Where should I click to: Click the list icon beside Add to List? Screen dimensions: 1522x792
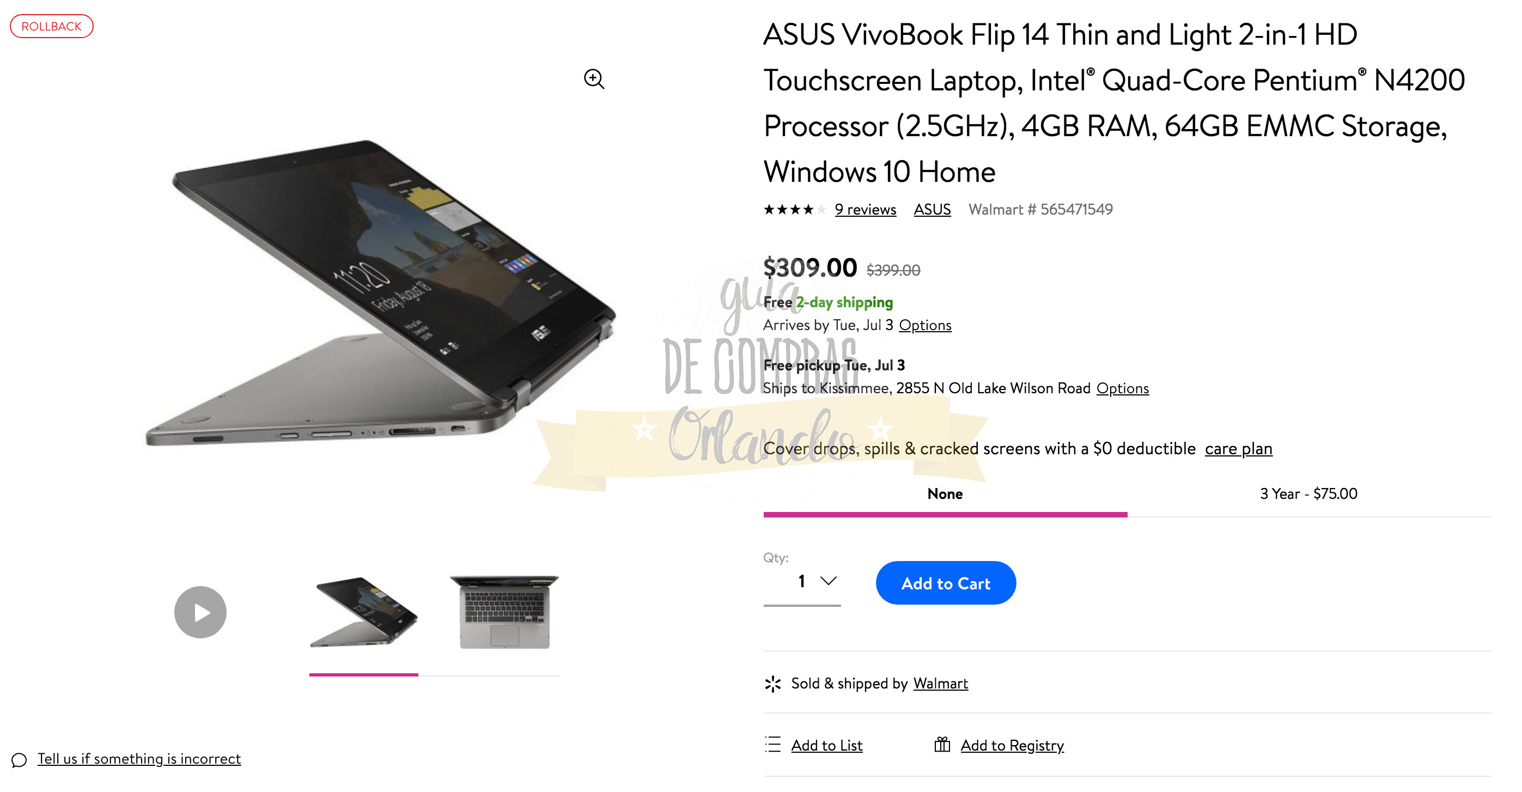(x=773, y=744)
